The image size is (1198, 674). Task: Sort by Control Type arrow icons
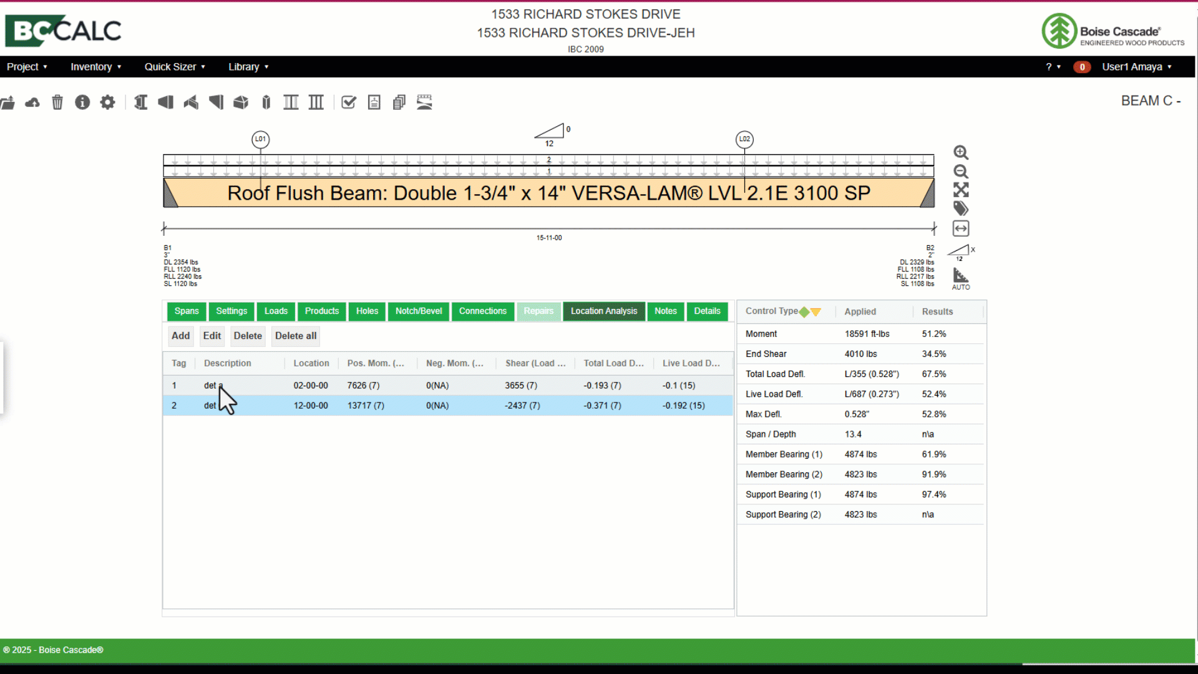(x=810, y=312)
